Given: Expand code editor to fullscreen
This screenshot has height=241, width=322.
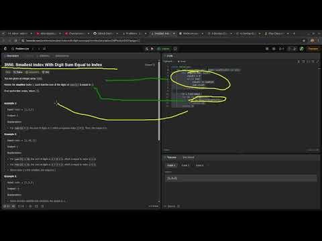Looking at the screenshot, I should pos(318,62).
